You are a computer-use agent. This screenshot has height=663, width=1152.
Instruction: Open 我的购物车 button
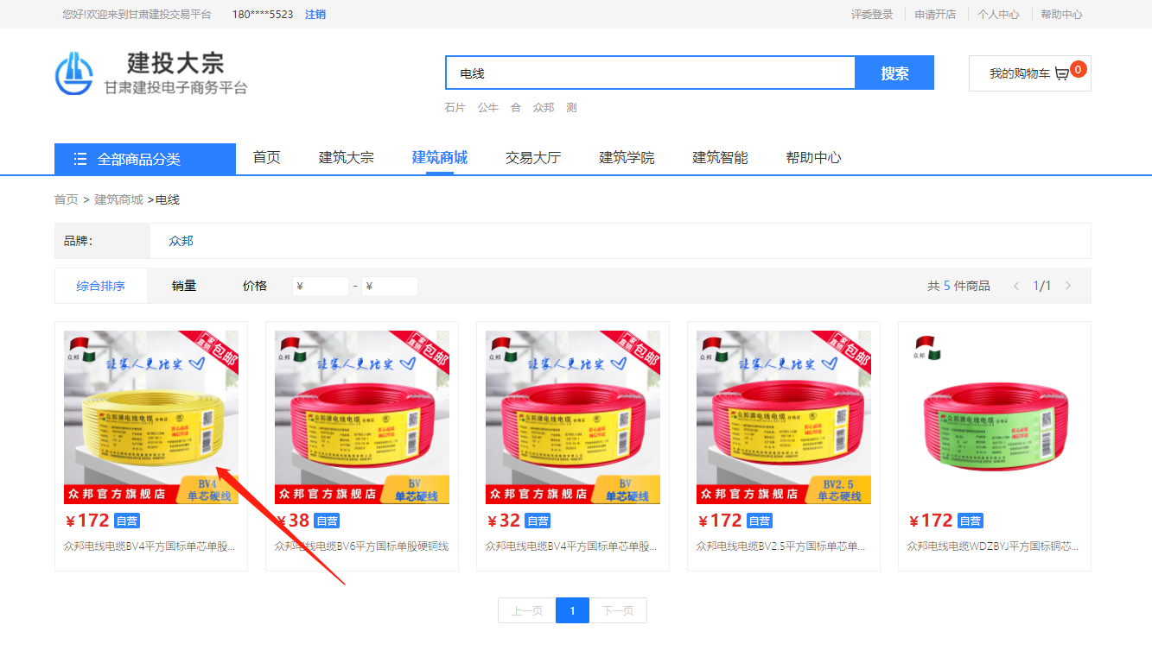coord(1030,73)
